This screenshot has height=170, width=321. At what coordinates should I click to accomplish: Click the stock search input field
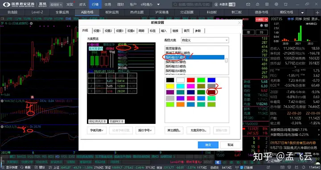click(x=192, y=4)
